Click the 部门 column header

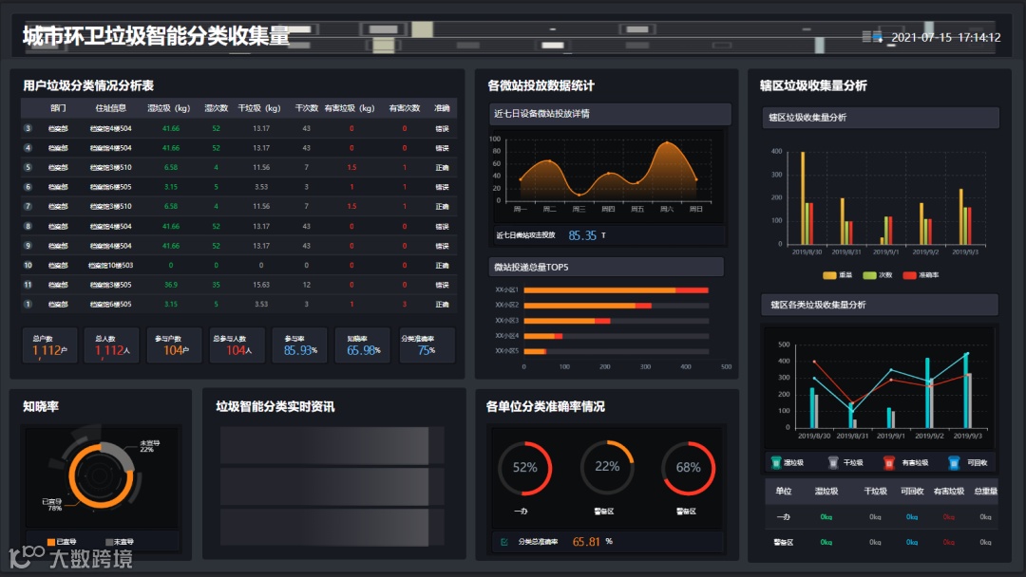pos(58,108)
